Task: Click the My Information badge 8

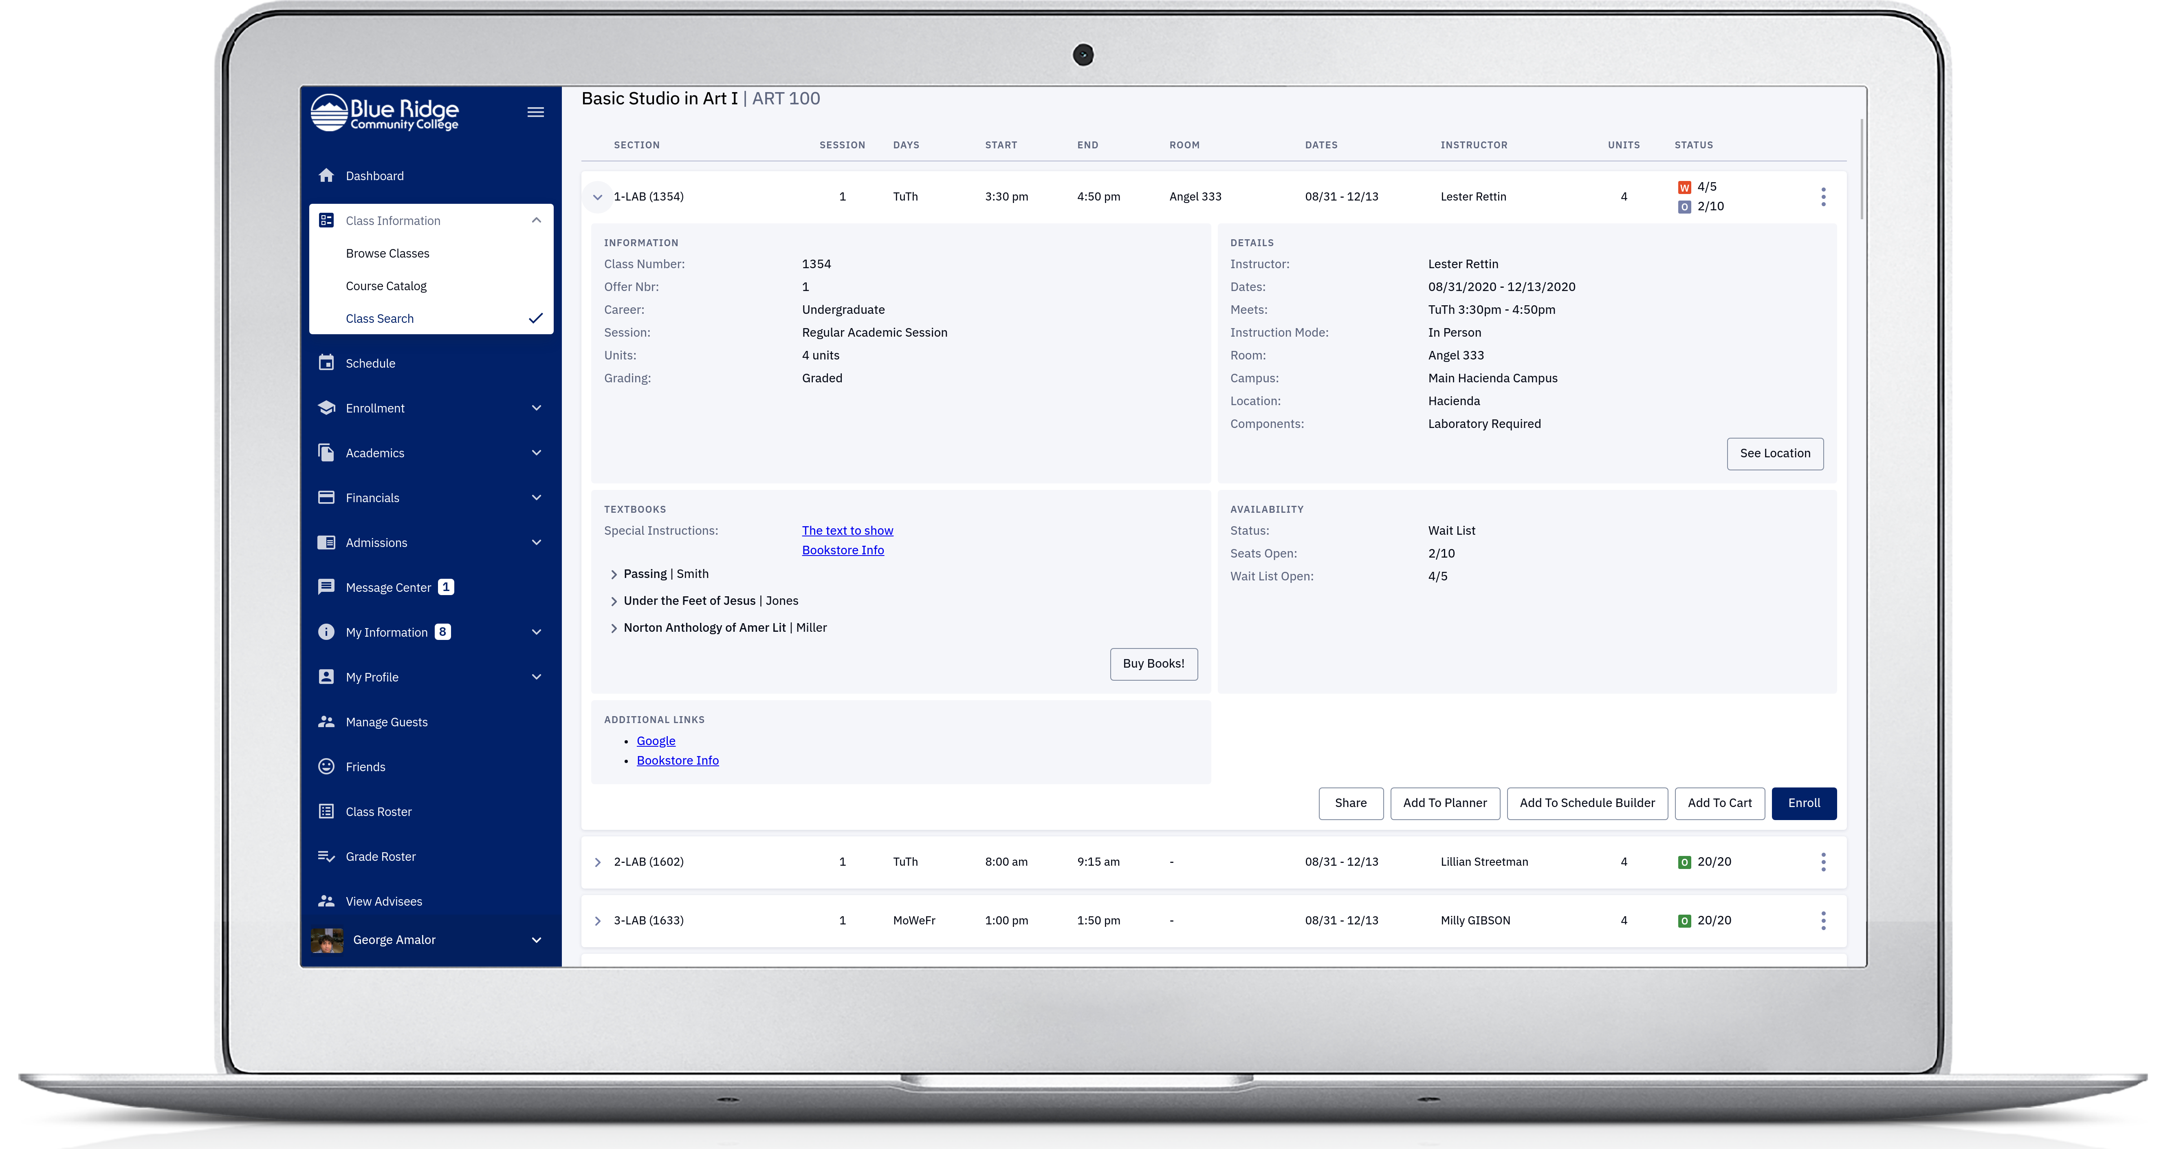Action: coord(442,631)
